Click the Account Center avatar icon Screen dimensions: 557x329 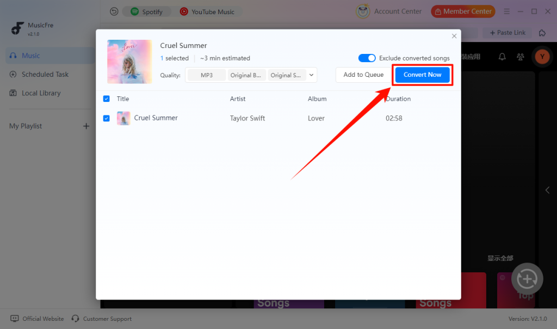coord(363,11)
